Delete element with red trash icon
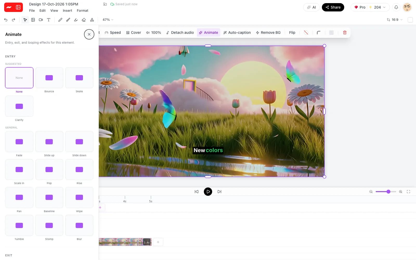The width and height of the screenshot is (416, 260). click(x=345, y=32)
